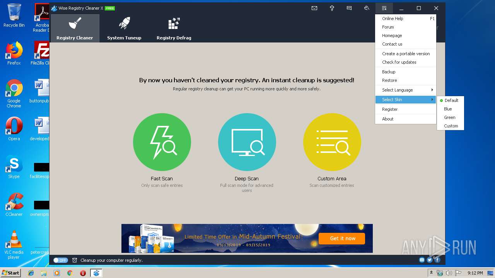This screenshot has width=495, height=278.
Task: Click the email share icon at bottom right
Action: (x=422, y=260)
